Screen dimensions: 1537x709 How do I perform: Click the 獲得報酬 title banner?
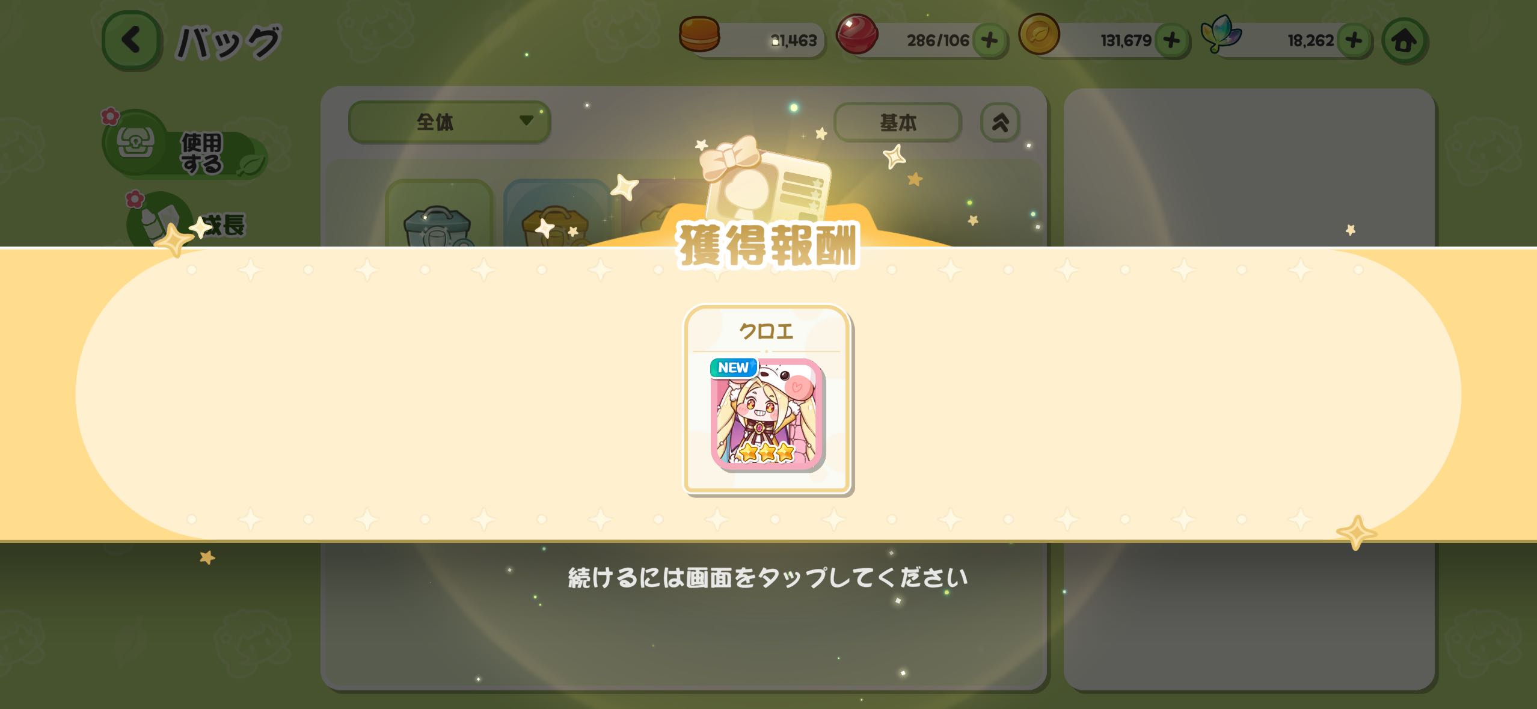pos(768,245)
